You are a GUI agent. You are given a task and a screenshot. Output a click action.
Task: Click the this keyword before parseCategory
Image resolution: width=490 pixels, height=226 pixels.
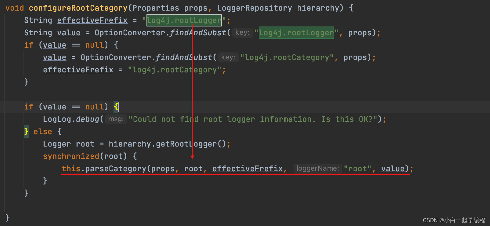point(71,169)
